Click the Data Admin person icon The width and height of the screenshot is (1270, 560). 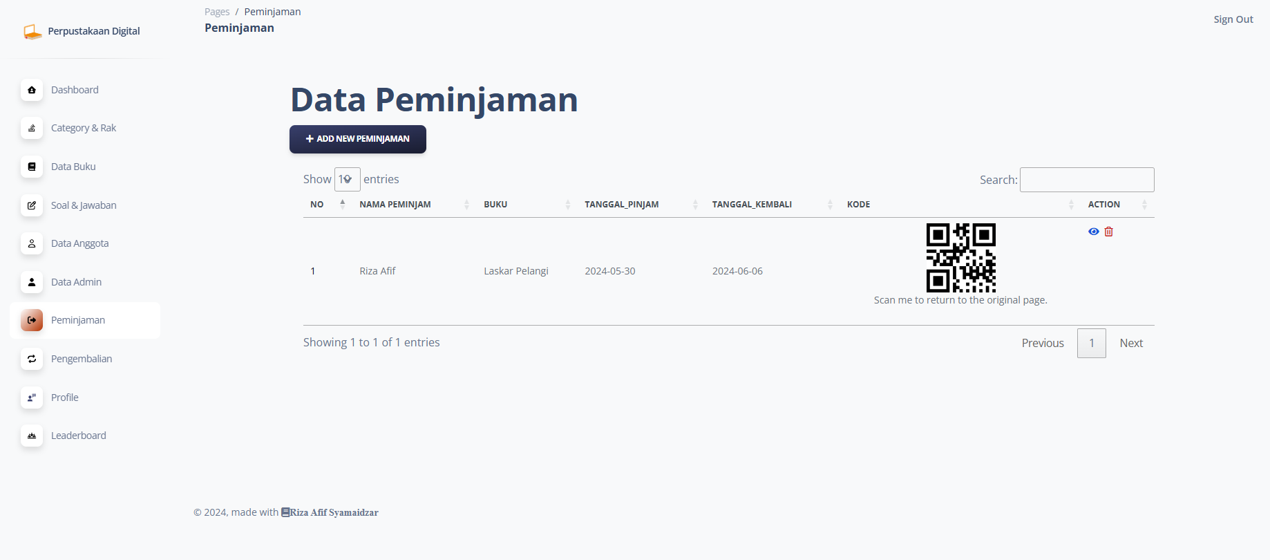click(32, 282)
